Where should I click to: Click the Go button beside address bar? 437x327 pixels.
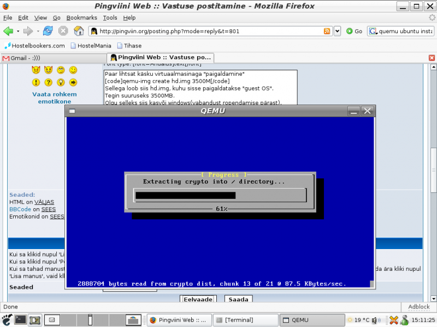pyautogui.click(x=354, y=31)
